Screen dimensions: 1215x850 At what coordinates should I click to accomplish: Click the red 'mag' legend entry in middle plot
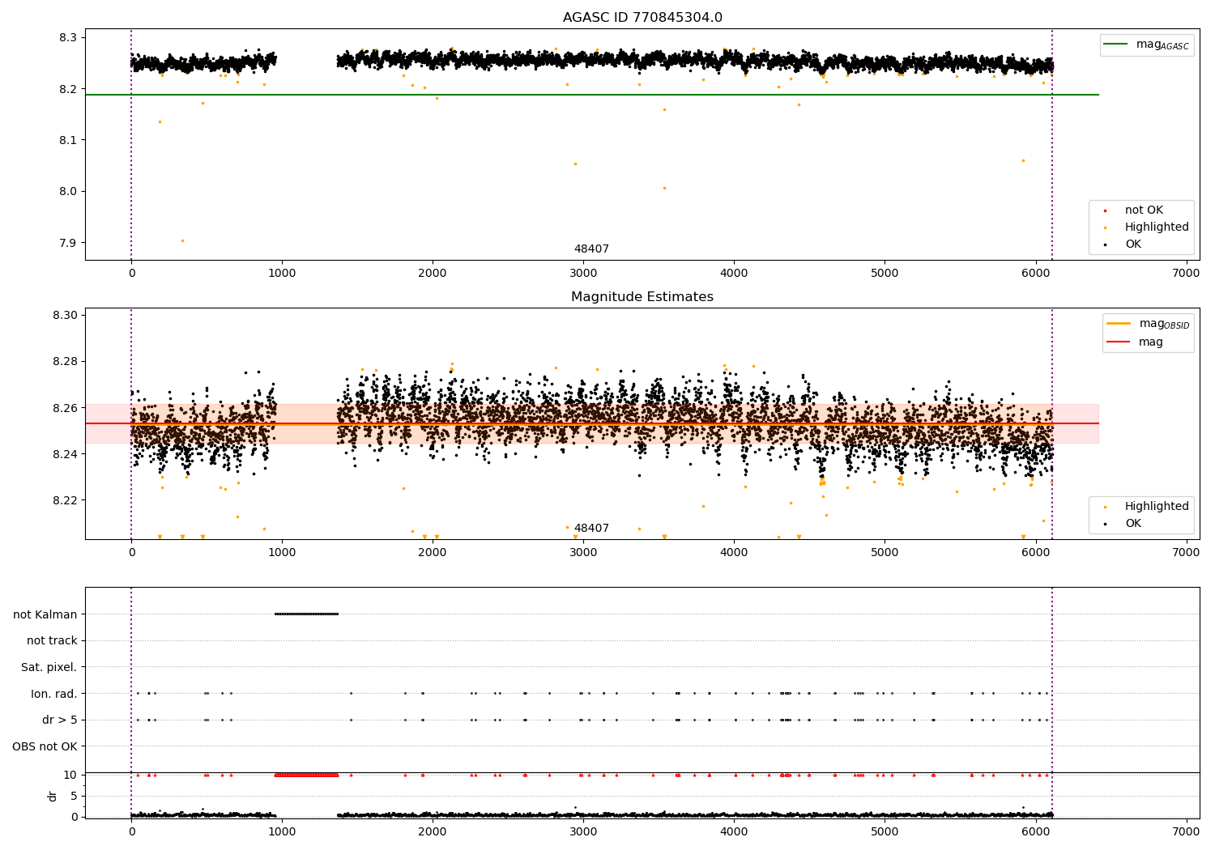[x=1150, y=342]
